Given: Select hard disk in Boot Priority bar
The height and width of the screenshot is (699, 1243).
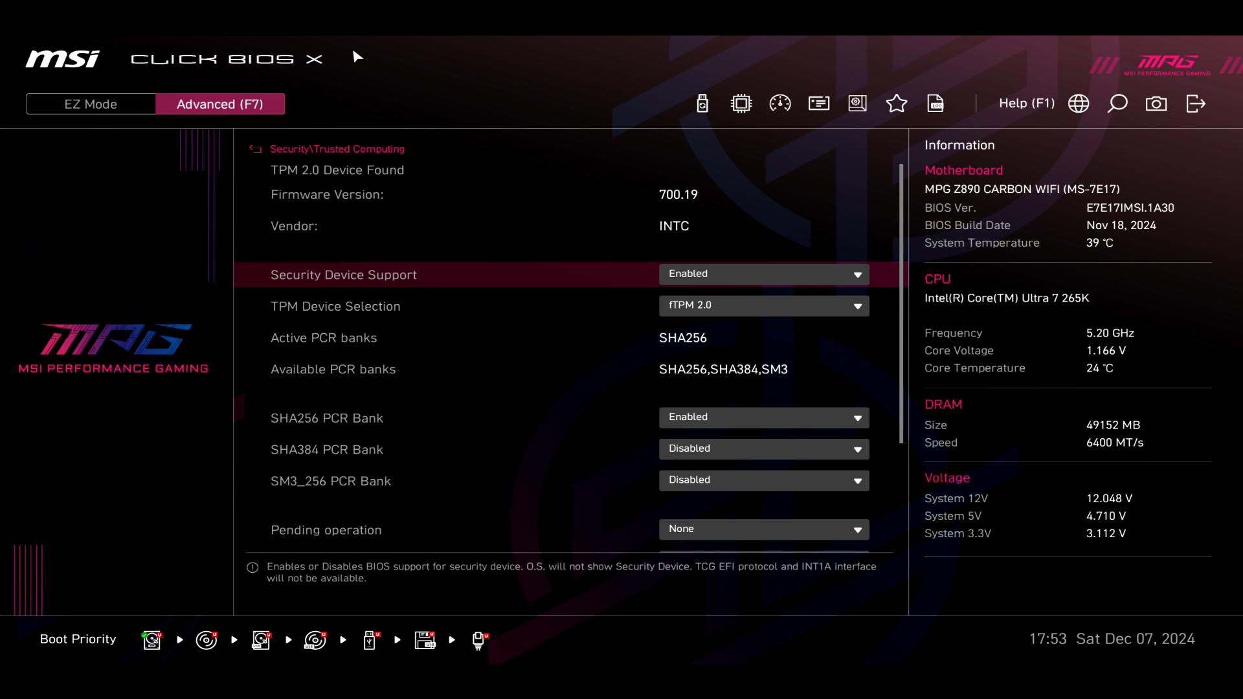Looking at the screenshot, I should tap(152, 640).
